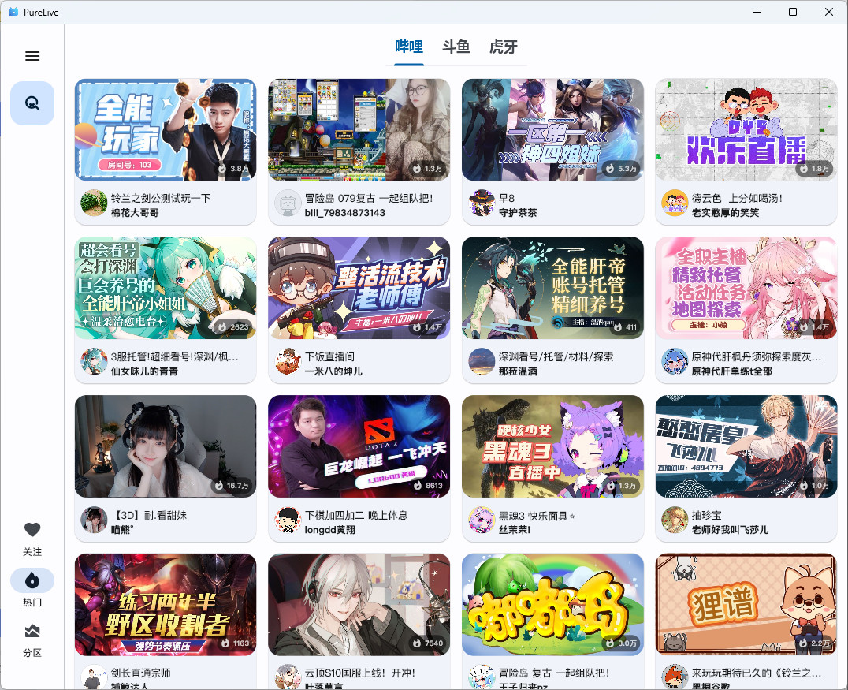
Task: Click 仙女味儿的青青 streamer avatar
Action: (x=94, y=361)
